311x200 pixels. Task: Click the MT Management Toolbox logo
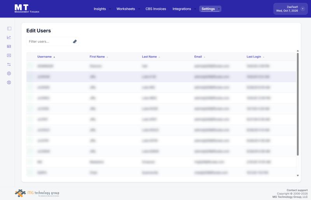pos(27,9)
